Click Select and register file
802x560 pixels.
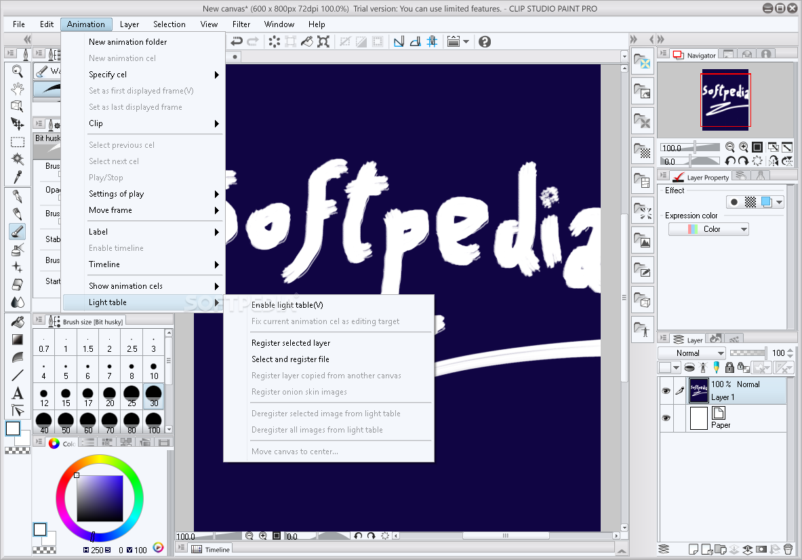tap(329, 359)
